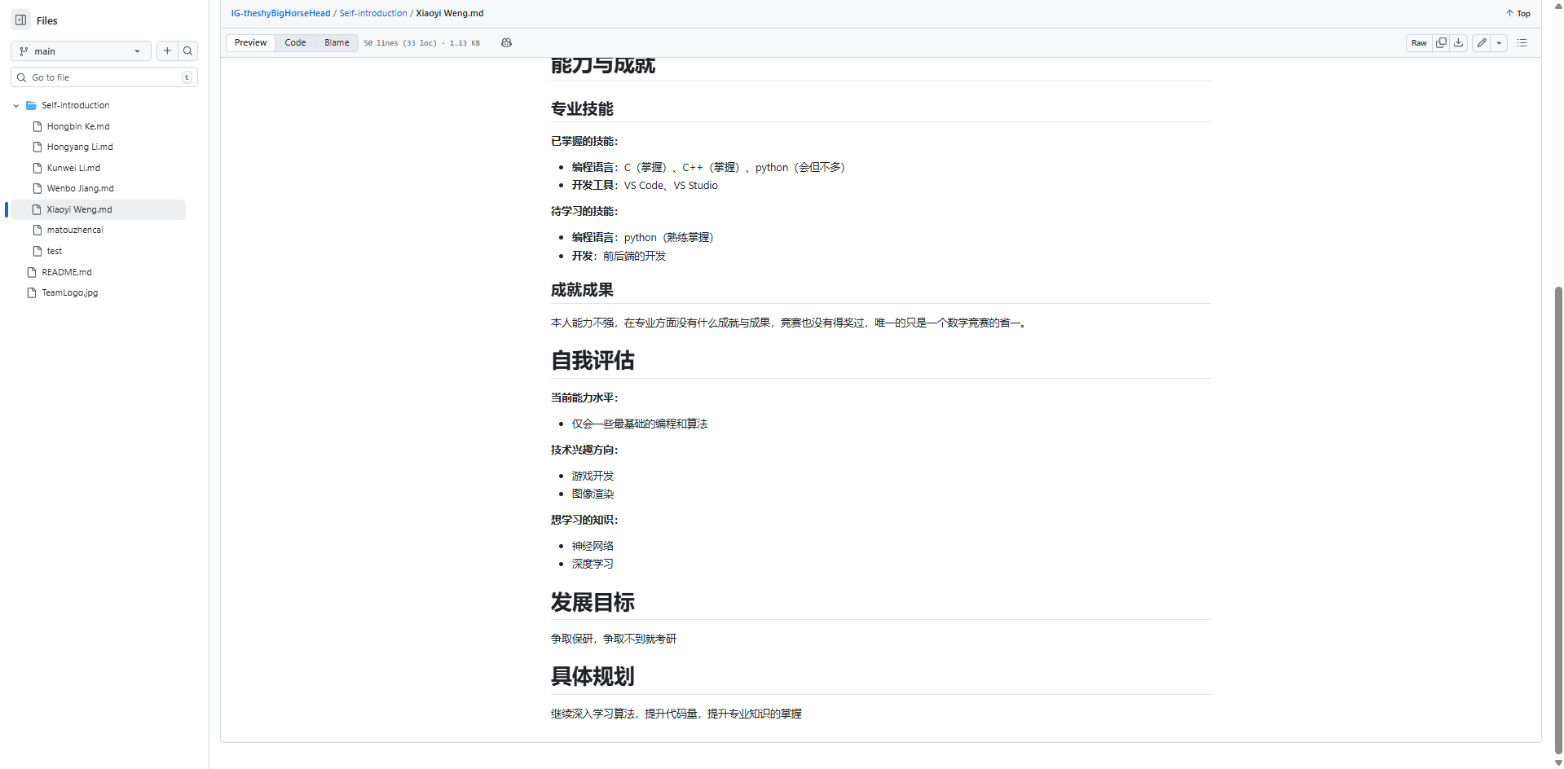Open the main branch selector

(80, 51)
